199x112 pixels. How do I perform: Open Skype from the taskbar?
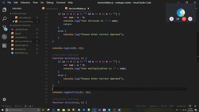pyautogui.click(x=109, y=110)
